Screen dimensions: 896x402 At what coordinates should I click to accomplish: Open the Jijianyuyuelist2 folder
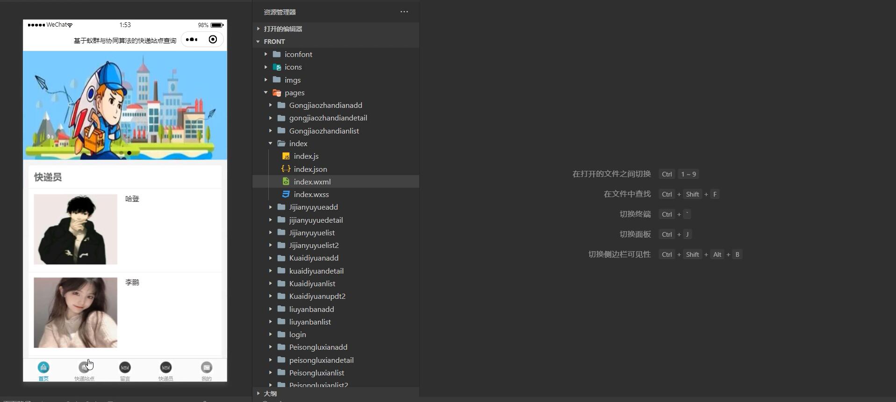314,245
